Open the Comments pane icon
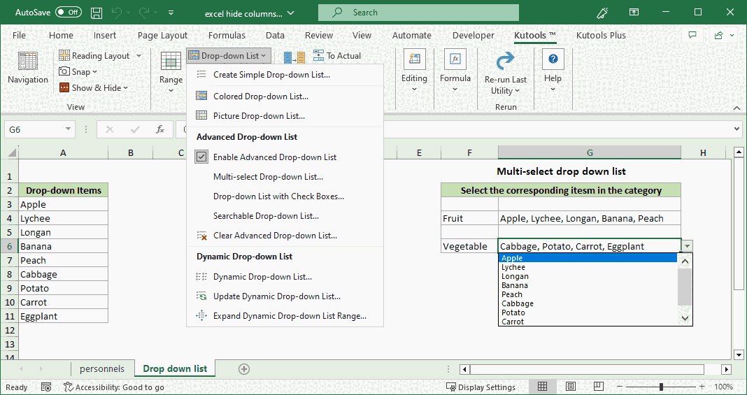Image resolution: width=747 pixels, height=395 pixels. tap(692, 35)
